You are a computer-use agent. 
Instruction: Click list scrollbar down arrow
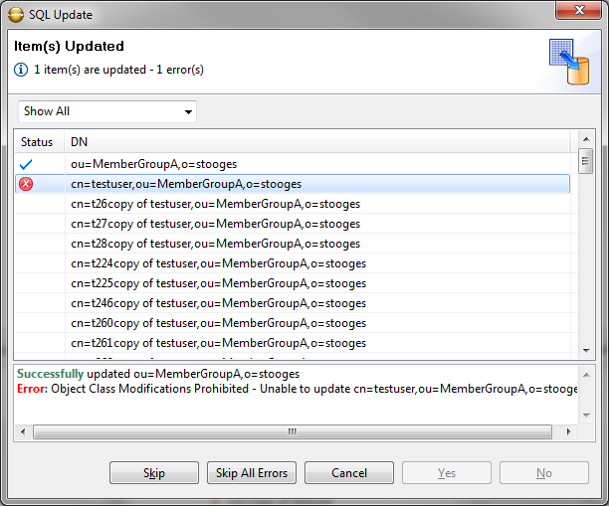tap(586, 350)
